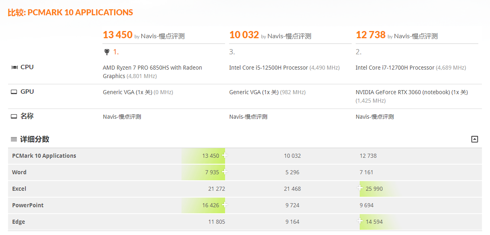This screenshot has width=490, height=235.
Task: Click the rank 2. label
Action: (x=359, y=52)
